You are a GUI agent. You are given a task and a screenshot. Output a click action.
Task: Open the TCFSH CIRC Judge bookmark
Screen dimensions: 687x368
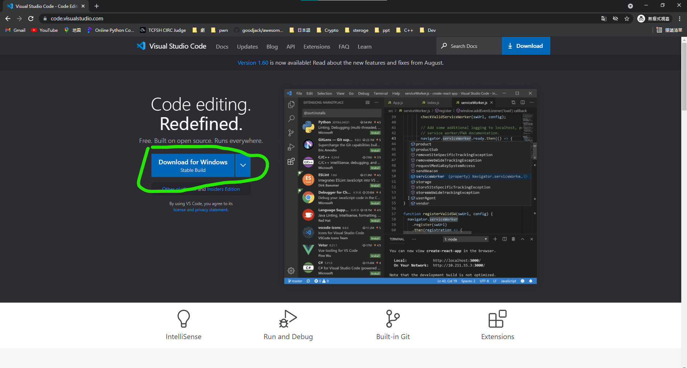tap(163, 30)
